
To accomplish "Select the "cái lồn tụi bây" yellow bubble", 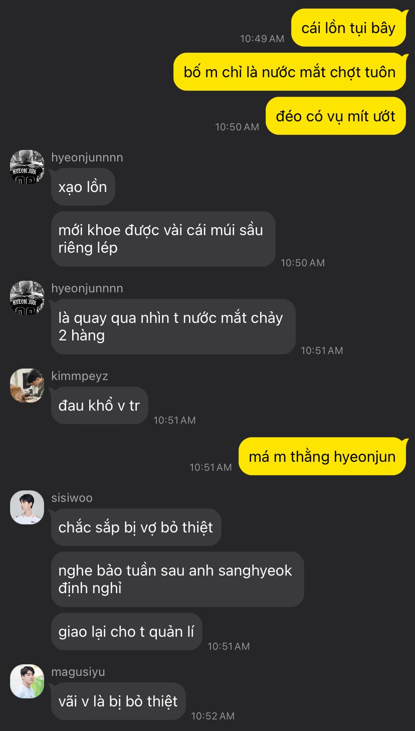I will [x=348, y=28].
